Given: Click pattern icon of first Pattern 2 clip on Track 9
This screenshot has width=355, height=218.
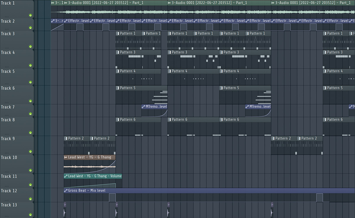Looking at the screenshot, I should pos(66,138).
